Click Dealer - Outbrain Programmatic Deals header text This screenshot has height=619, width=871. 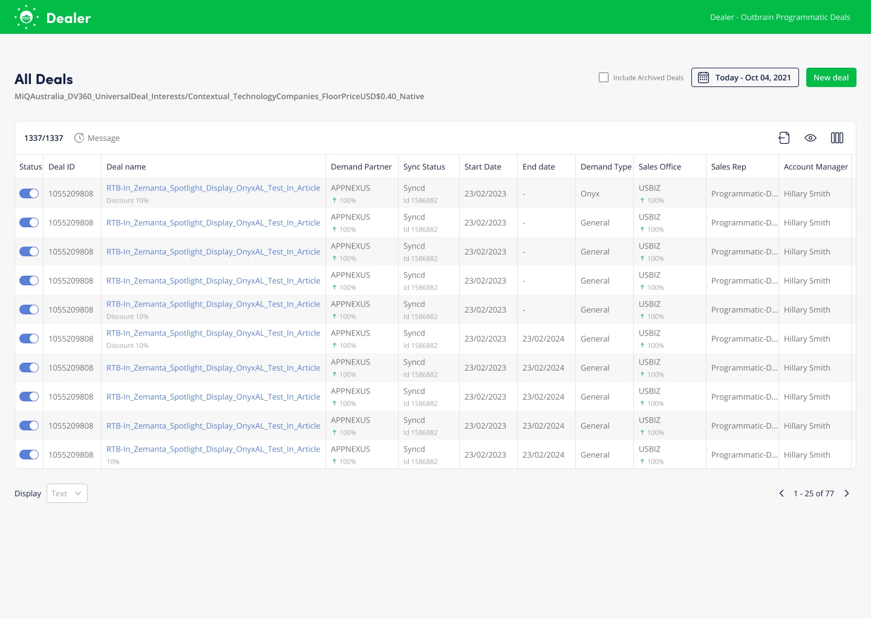780,17
